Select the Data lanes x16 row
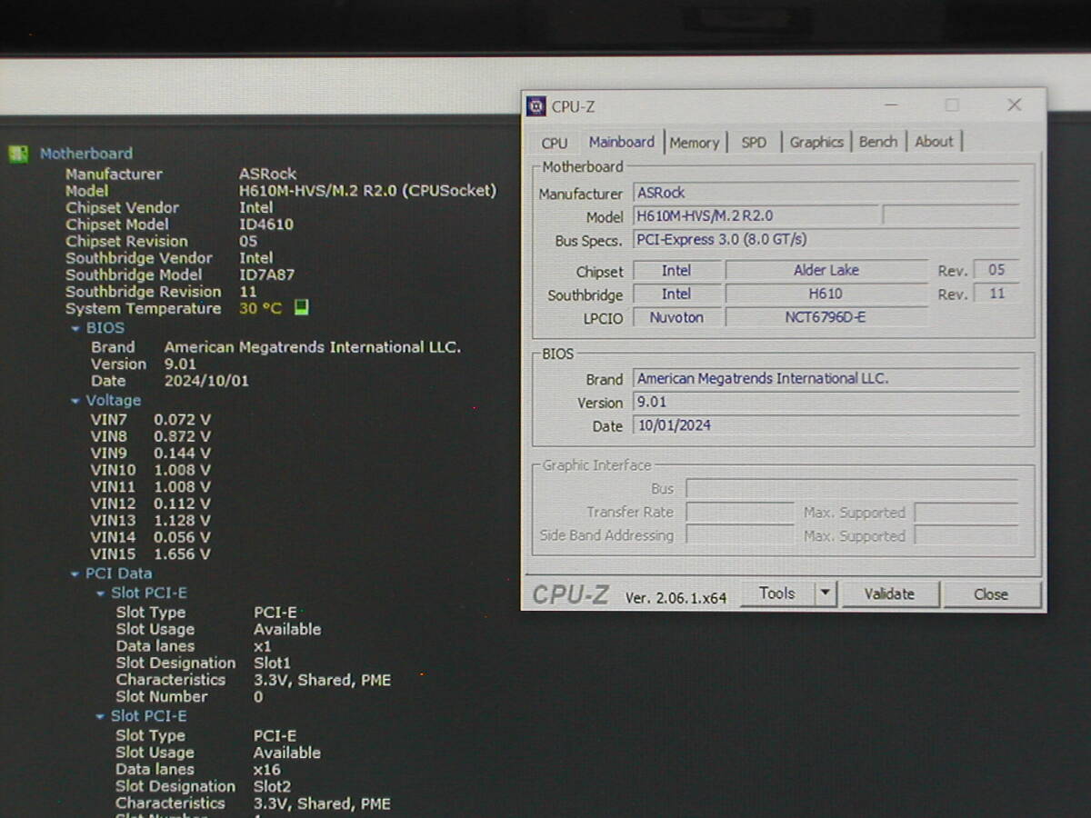This screenshot has width=1091, height=818. click(x=198, y=769)
